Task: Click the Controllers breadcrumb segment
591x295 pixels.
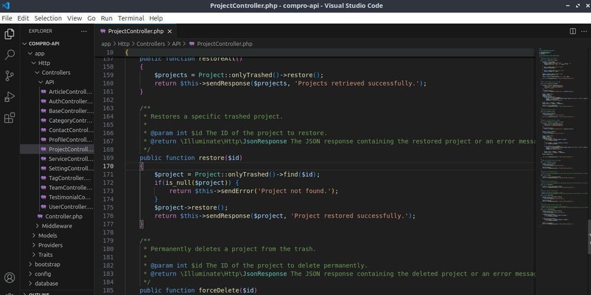Action: [151, 44]
